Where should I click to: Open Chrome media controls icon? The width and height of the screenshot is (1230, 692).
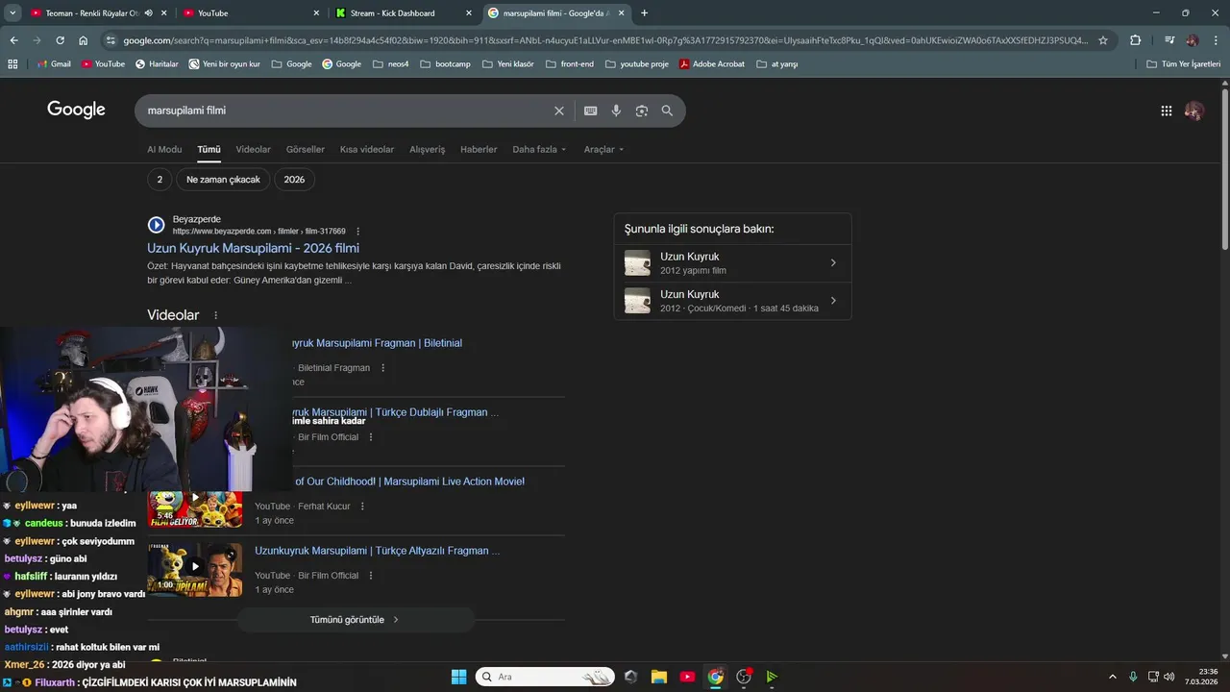point(1169,40)
